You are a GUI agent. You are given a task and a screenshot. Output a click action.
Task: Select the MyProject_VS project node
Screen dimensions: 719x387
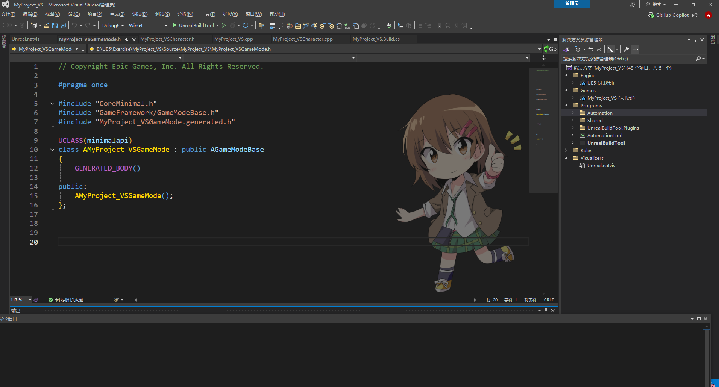611,98
